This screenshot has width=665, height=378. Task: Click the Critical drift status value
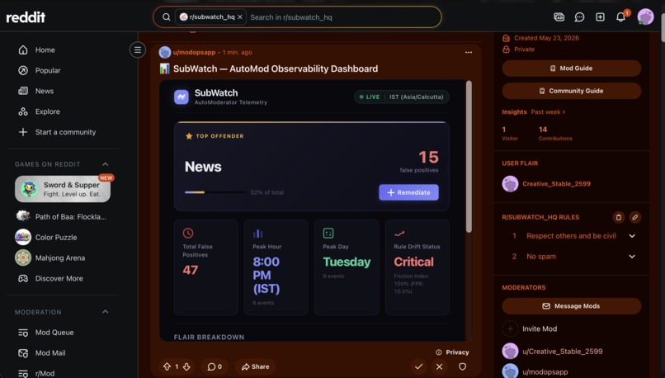pyautogui.click(x=413, y=262)
